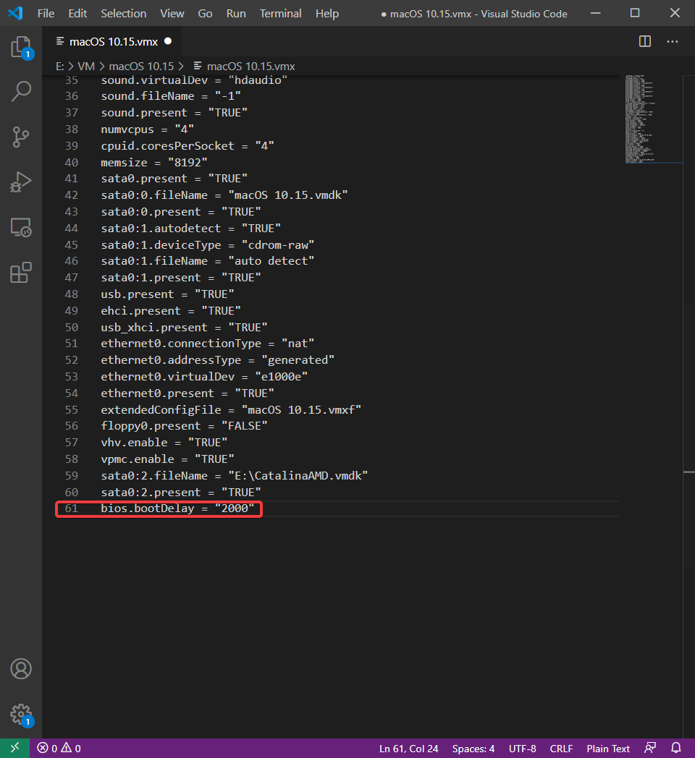Open the Accounts menu icon
Viewport: 695px width, 758px height.
pyautogui.click(x=21, y=668)
